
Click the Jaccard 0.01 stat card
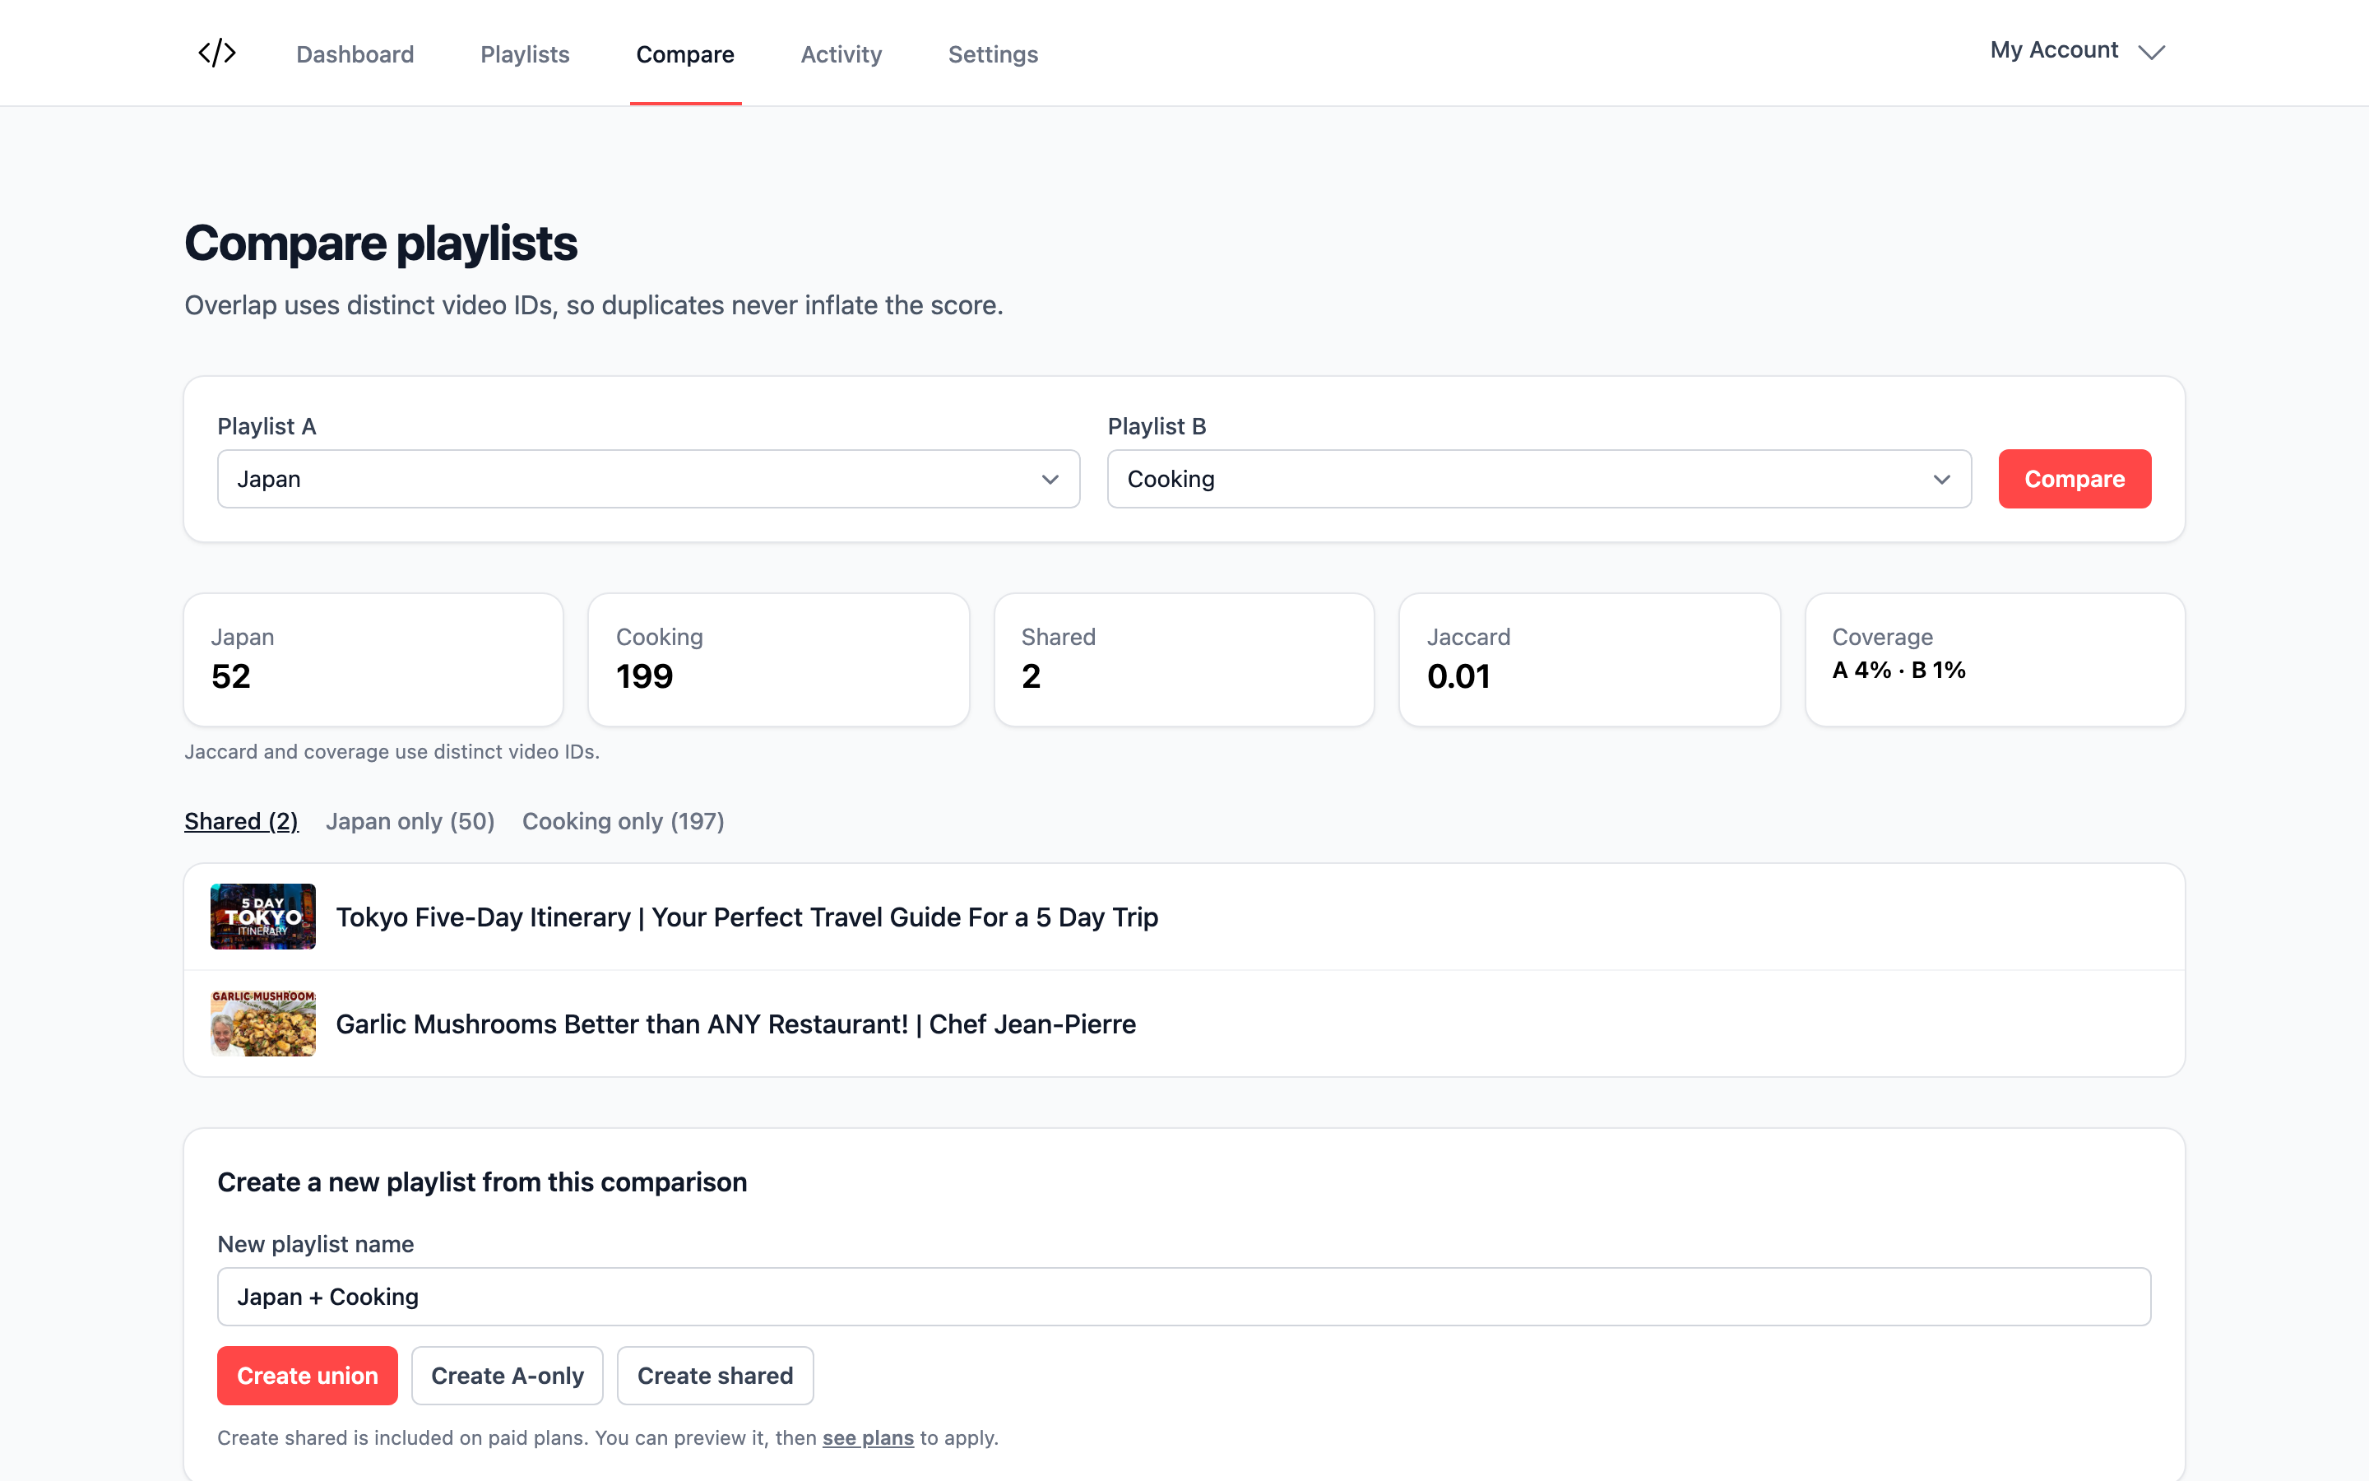point(1589,659)
